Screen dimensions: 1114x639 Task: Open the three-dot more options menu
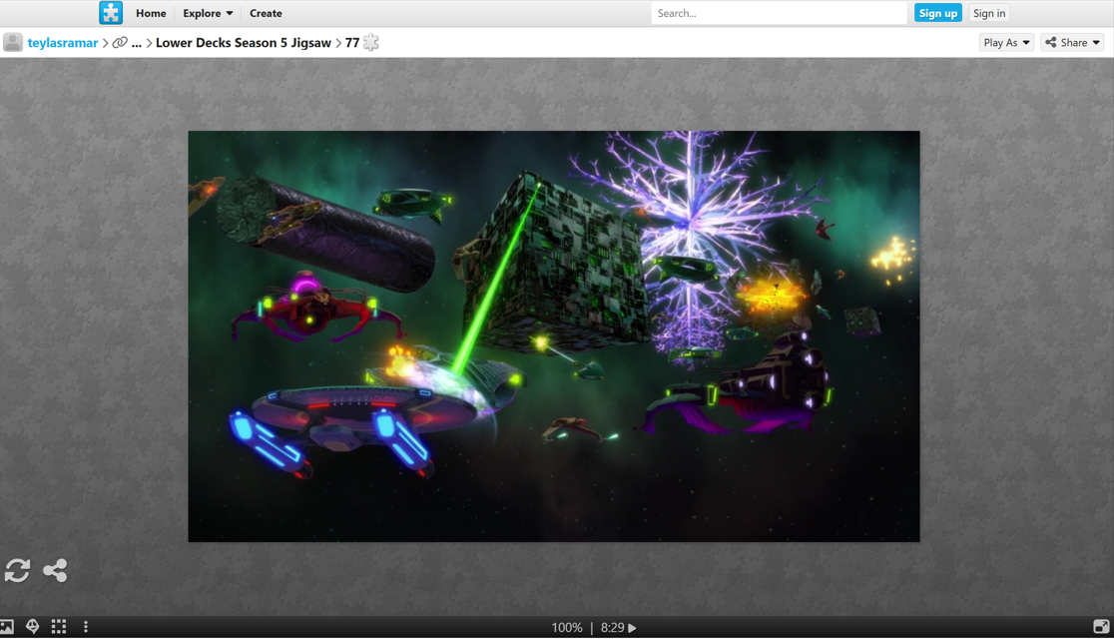tap(86, 626)
